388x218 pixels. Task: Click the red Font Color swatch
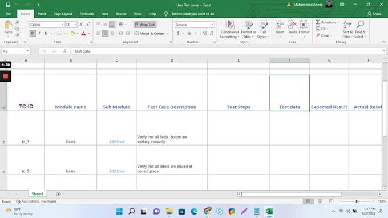point(83,33)
